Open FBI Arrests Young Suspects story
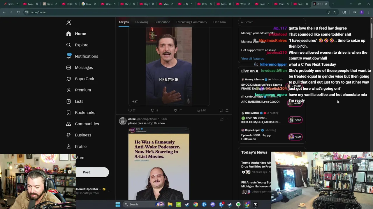 [x=256, y=184]
